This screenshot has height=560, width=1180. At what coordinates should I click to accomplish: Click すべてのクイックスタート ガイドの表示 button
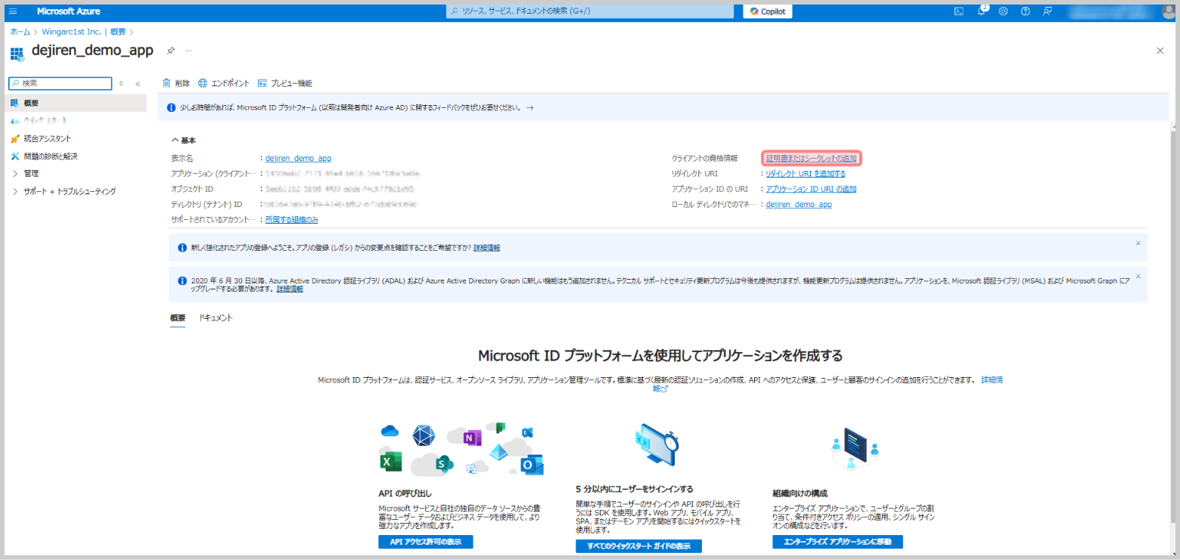638,546
